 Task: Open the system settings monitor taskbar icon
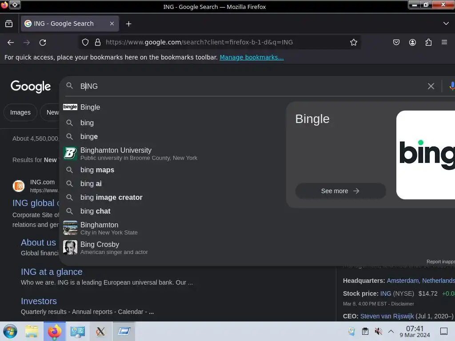coord(77,331)
